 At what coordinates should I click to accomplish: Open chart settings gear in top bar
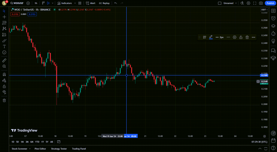(248, 3)
